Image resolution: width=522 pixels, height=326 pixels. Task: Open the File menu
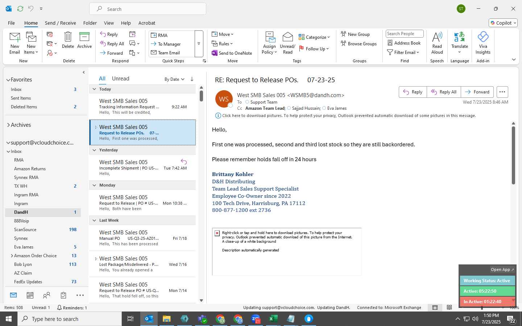point(11,23)
